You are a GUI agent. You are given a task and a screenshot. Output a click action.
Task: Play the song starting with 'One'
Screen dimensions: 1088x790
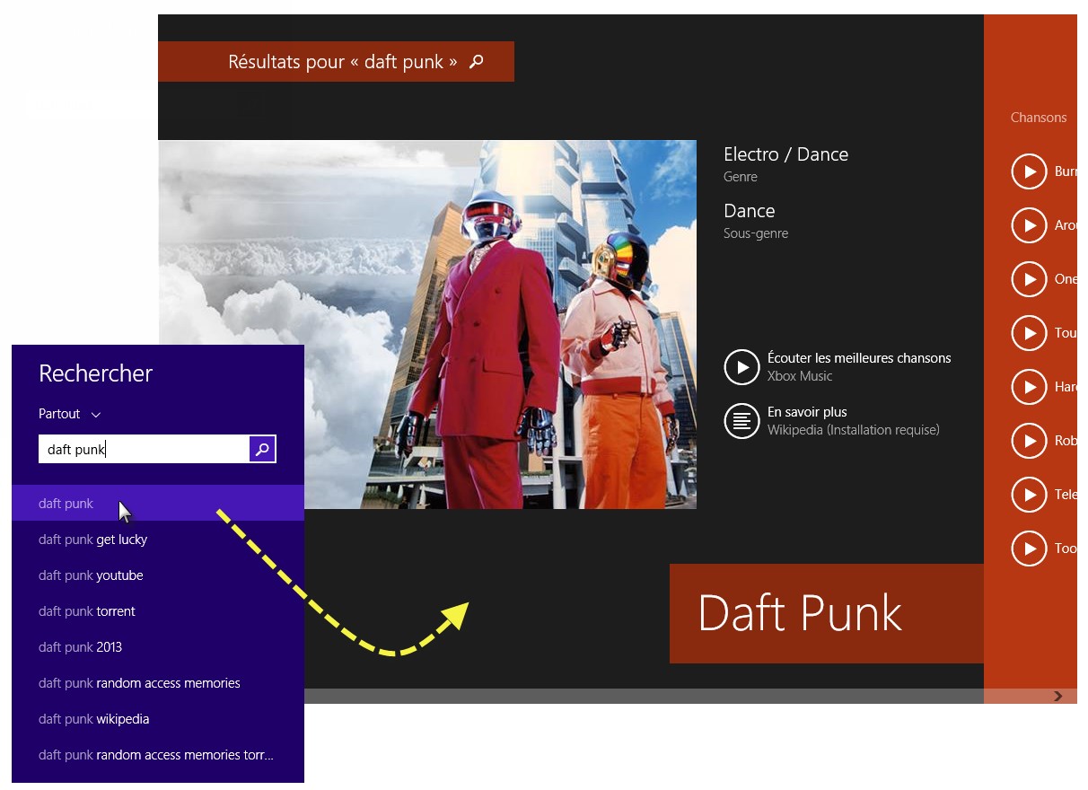(1029, 279)
